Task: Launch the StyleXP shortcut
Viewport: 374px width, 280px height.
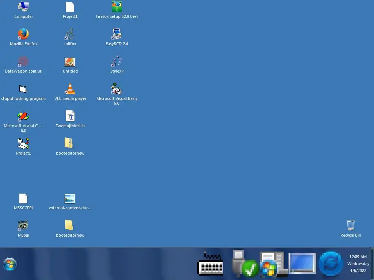Action: (x=117, y=64)
